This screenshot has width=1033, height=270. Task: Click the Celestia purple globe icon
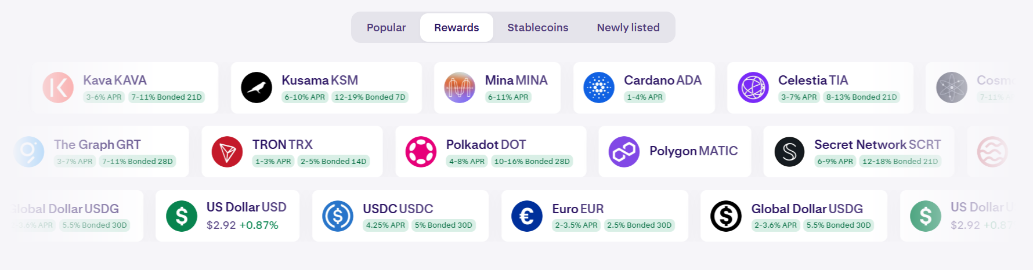(x=753, y=87)
